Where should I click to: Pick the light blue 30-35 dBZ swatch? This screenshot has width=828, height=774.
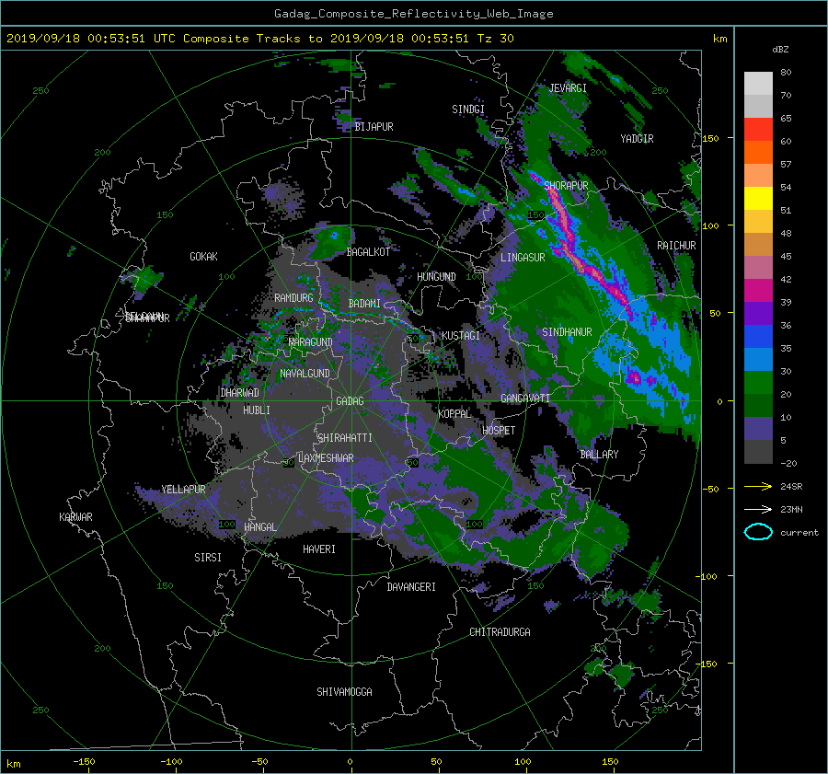758,360
